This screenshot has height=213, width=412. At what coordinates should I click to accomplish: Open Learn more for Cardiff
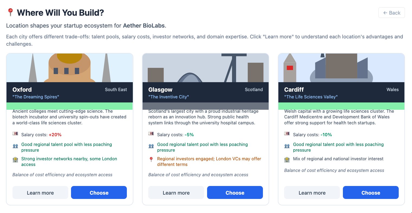click(312, 193)
